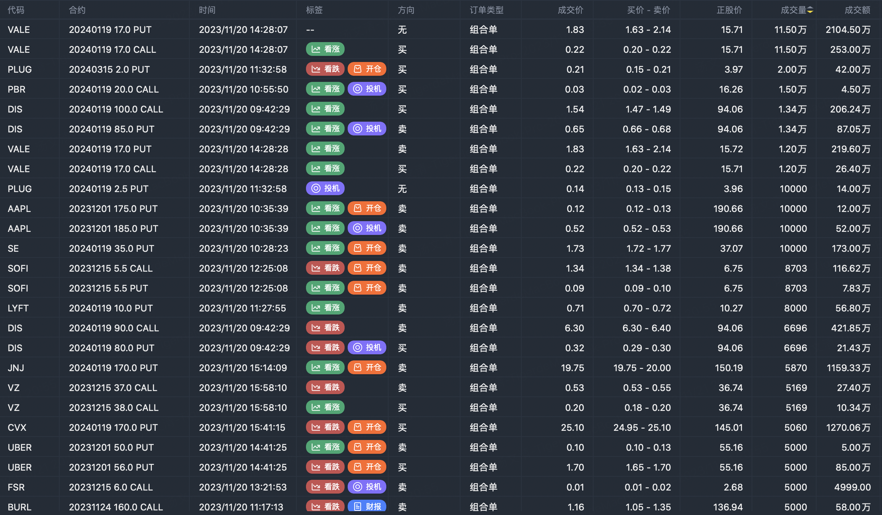The height and width of the screenshot is (515, 882).
Task: Open the CVX ticker symbol
Action: coord(17,427)
